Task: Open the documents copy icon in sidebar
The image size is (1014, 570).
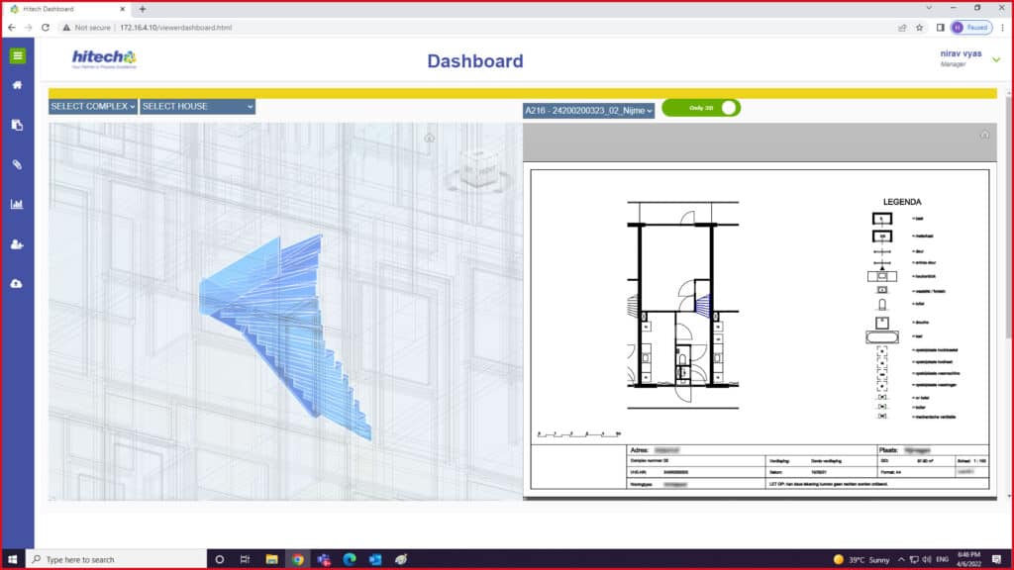Action: coord(17,125)
